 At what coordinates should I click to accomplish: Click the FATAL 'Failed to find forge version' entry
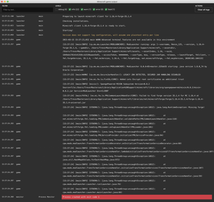click(x=133, y=99)
